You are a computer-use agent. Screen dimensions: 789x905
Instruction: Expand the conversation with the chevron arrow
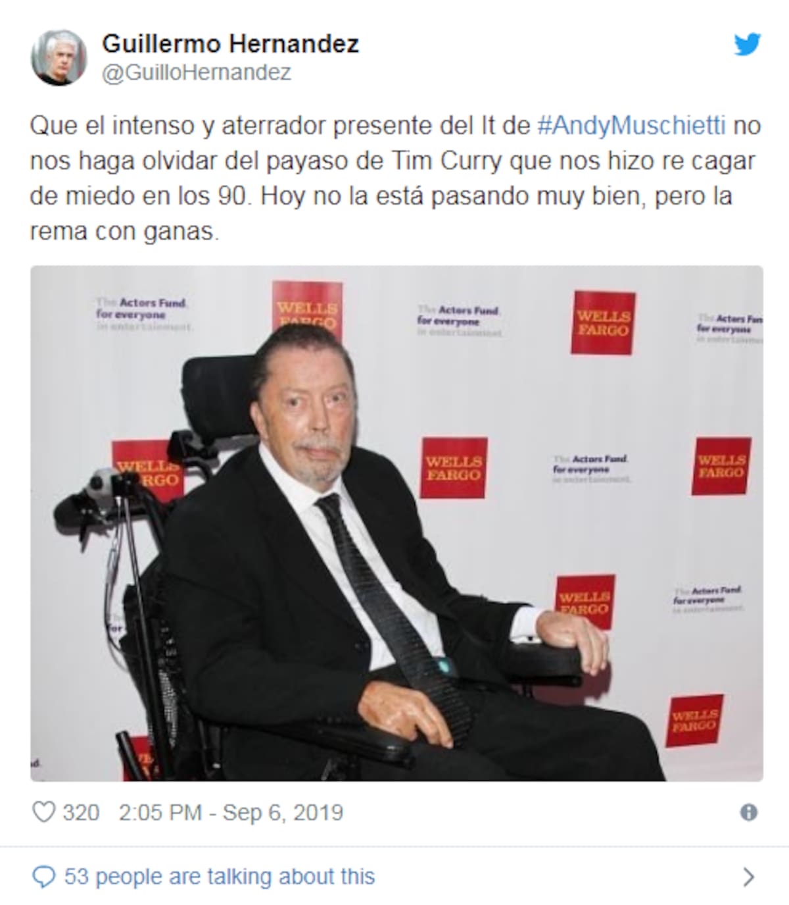click(748, 877)
